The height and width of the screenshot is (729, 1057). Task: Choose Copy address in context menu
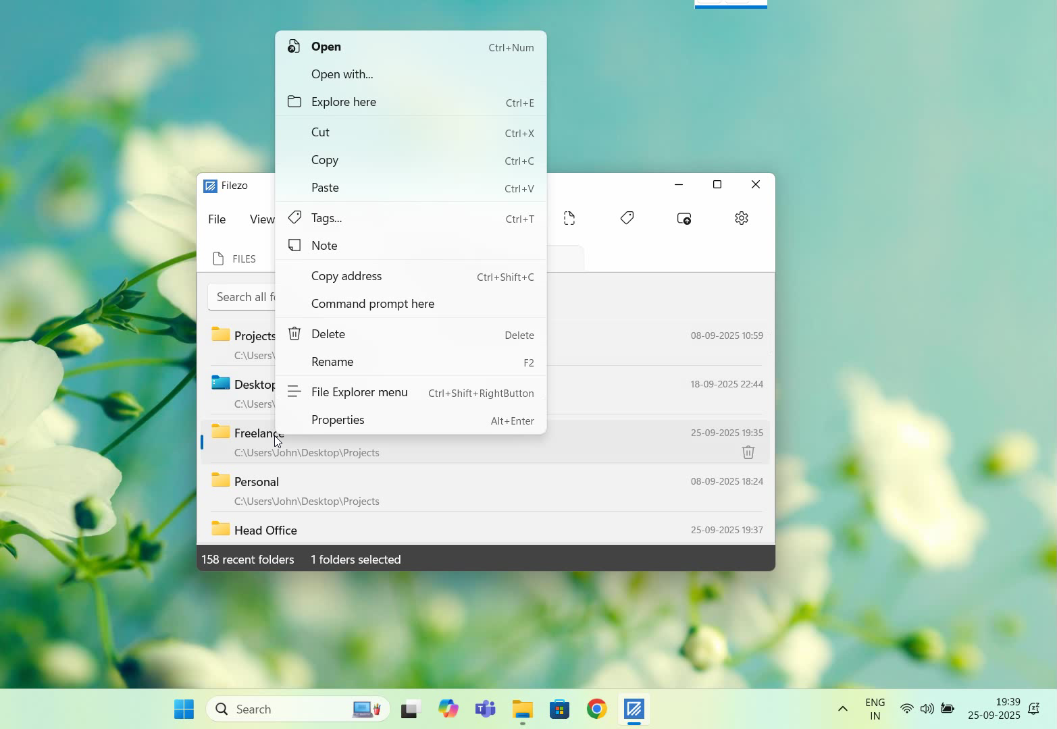pyautogui.click(x=346, y=276)
